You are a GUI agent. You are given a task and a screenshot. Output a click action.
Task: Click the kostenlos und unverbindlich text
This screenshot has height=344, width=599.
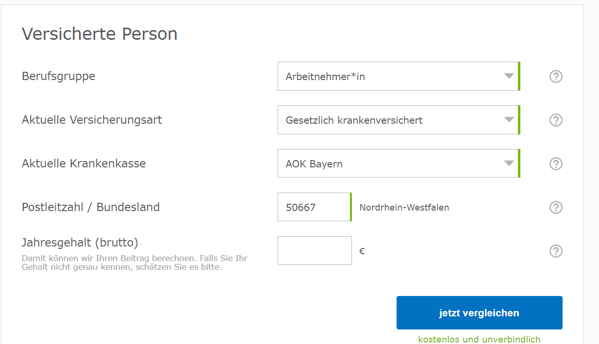[479, 339]
